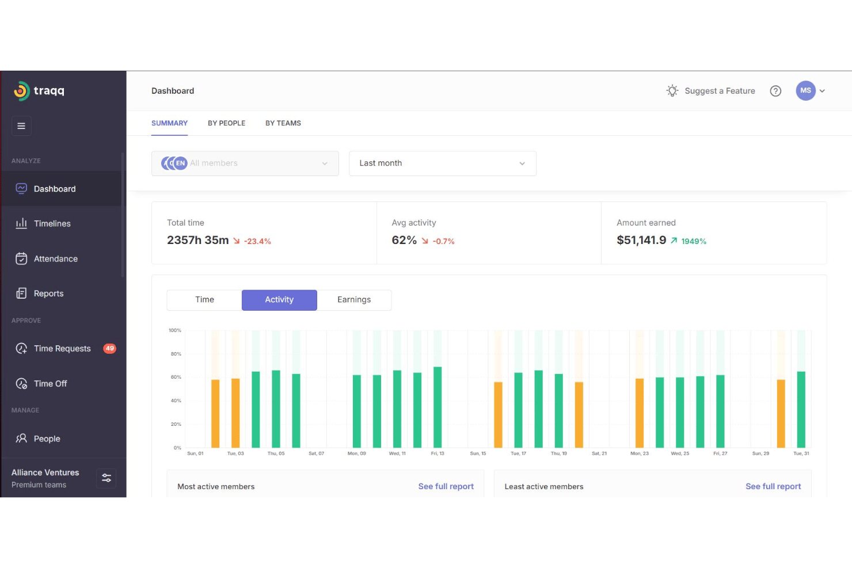
Task: Open the All members dropdown
Action: click(x=245, y=163)
